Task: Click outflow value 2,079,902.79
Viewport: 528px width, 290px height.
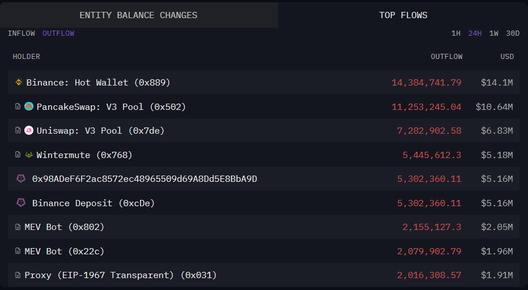Action: point(429,251)
